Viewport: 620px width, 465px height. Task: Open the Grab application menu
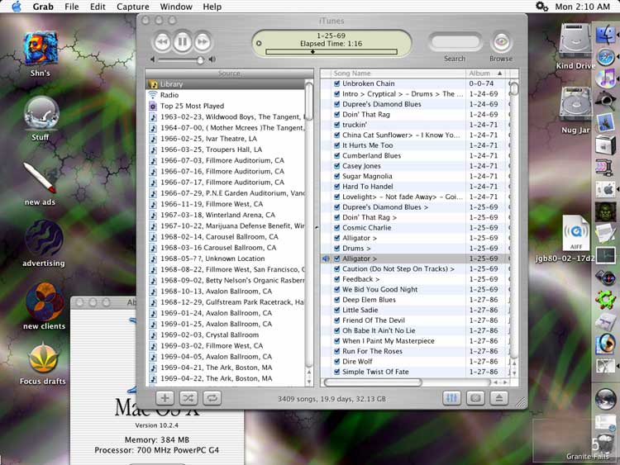tap(43, 7)
